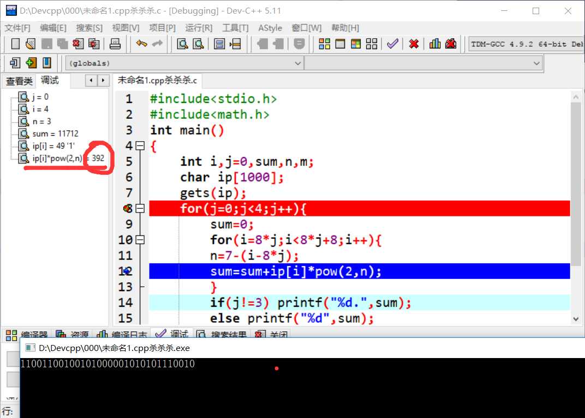Open the AStyle menu
585x418 pixels.
(x=270, y=28)
